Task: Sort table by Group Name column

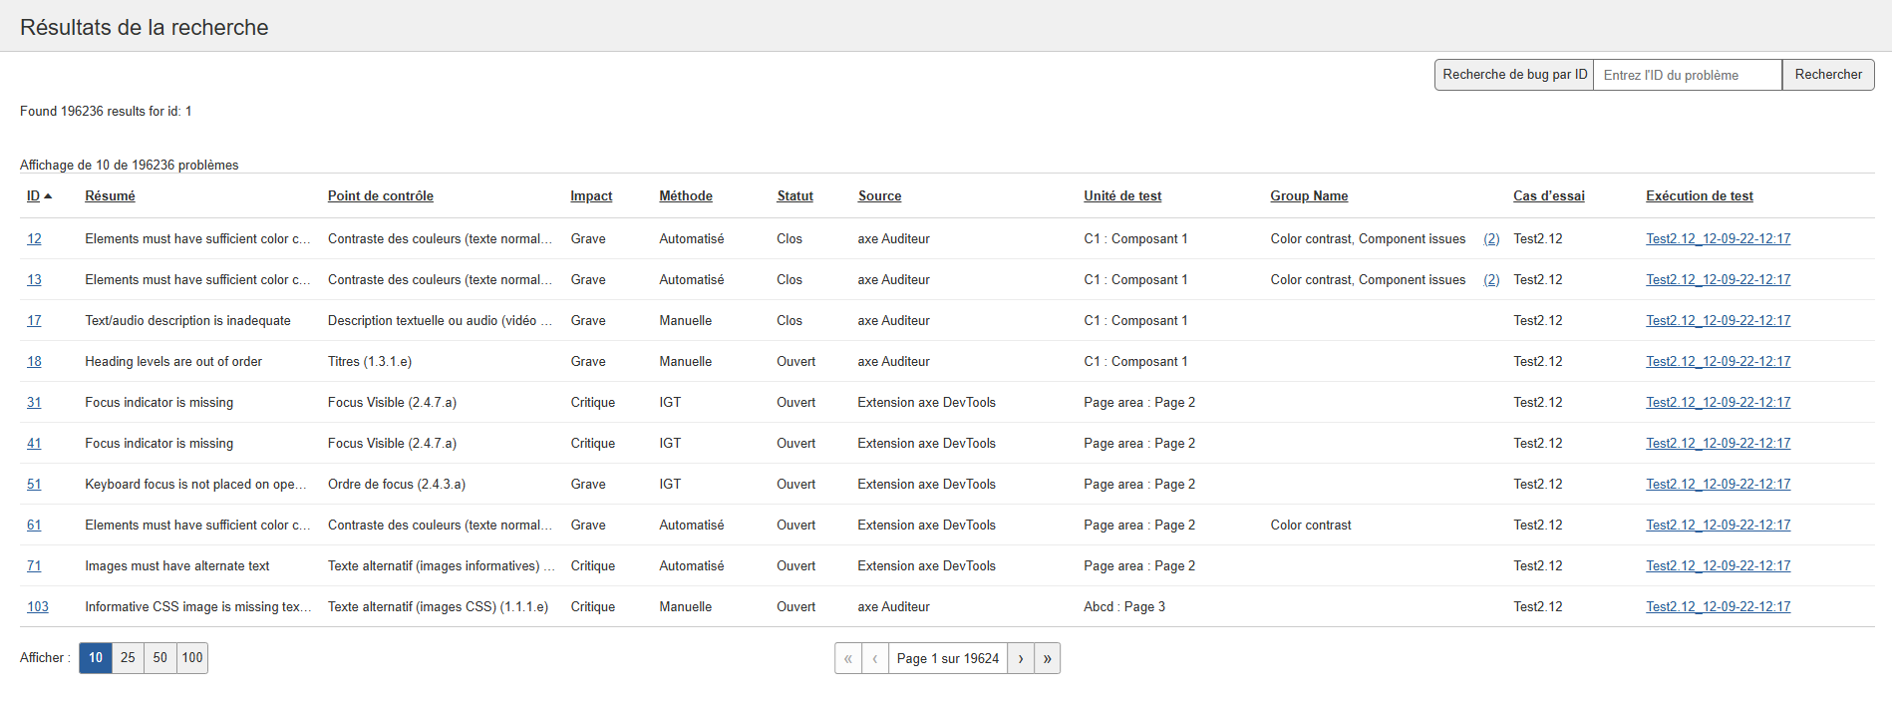Action: pyautogui.click(x=1308, y=196)
